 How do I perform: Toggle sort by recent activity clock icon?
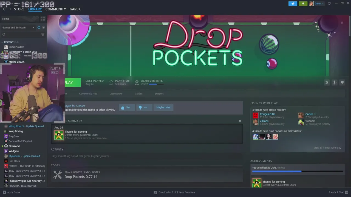pos(39,27)
